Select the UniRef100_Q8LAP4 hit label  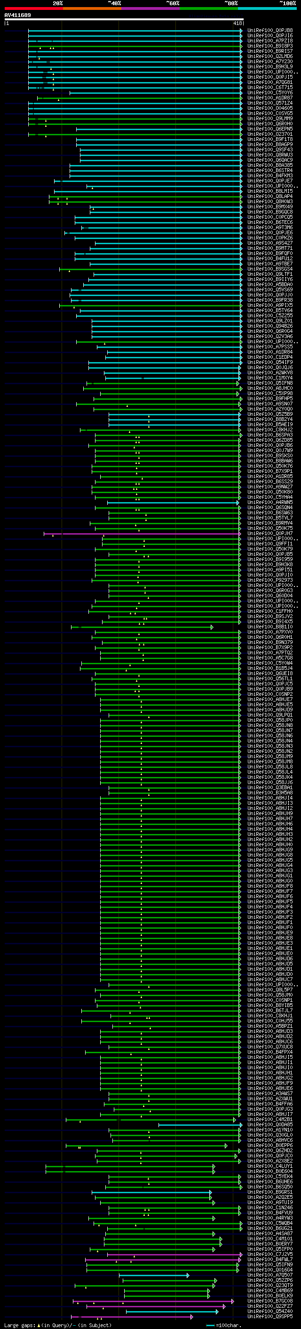pos(270,197)
